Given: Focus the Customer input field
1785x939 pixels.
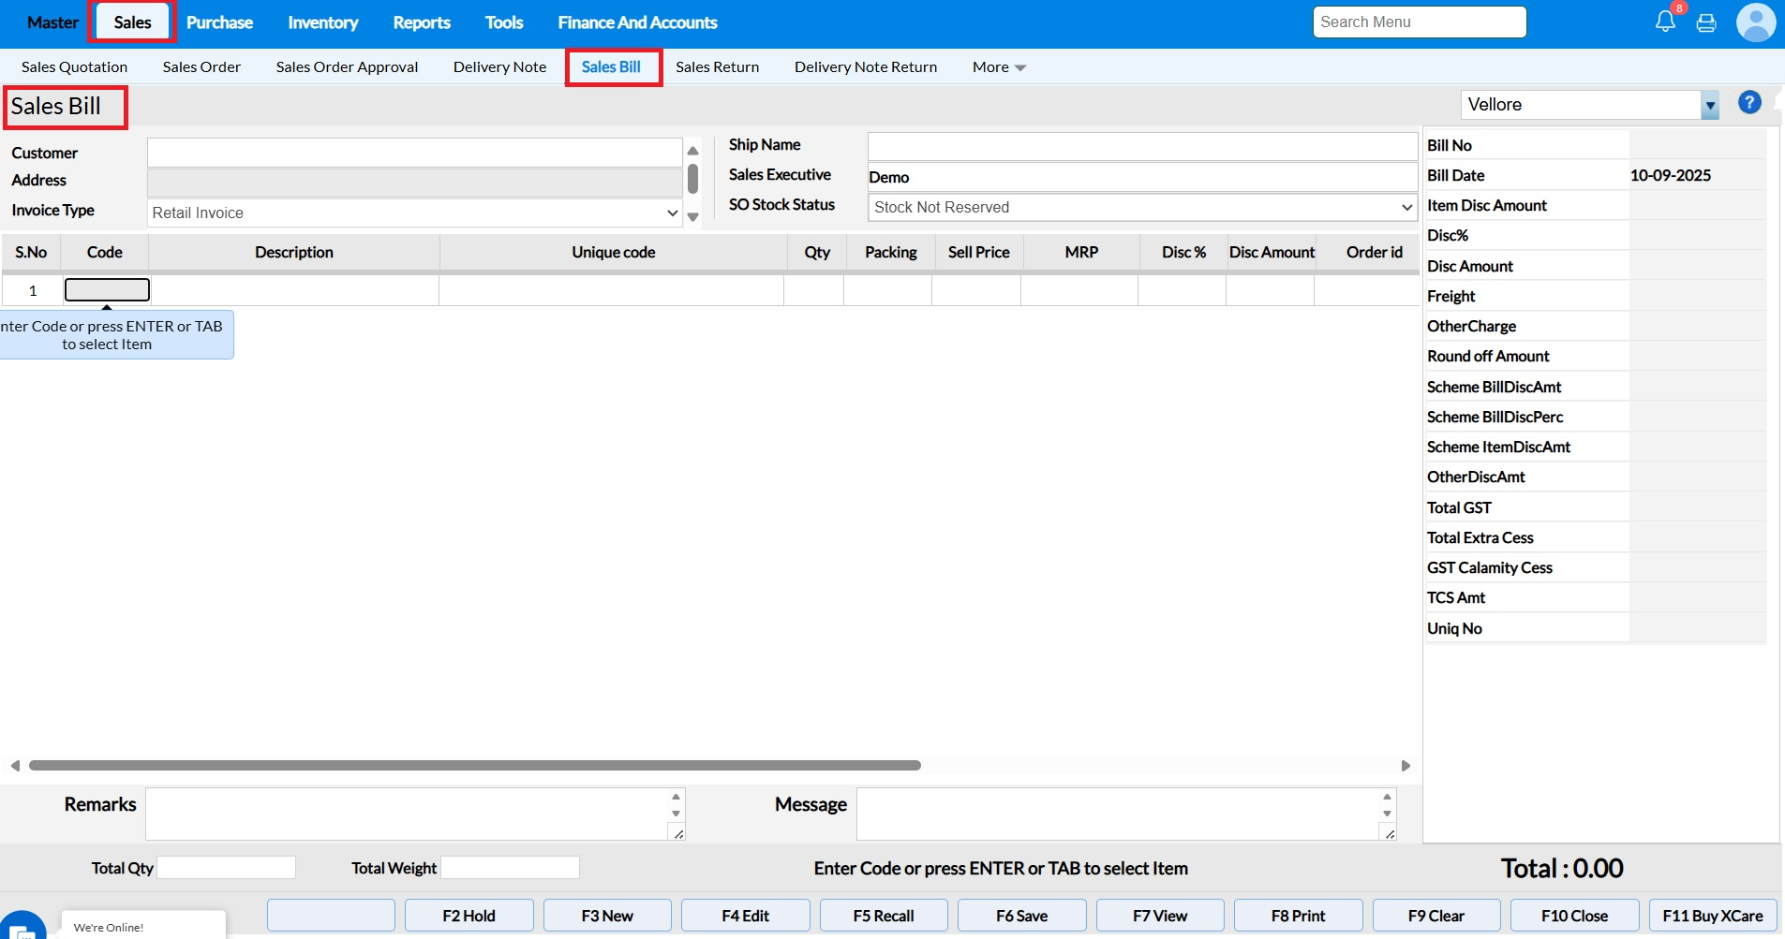Looking at the screenshot, I should tap(414, 153).
